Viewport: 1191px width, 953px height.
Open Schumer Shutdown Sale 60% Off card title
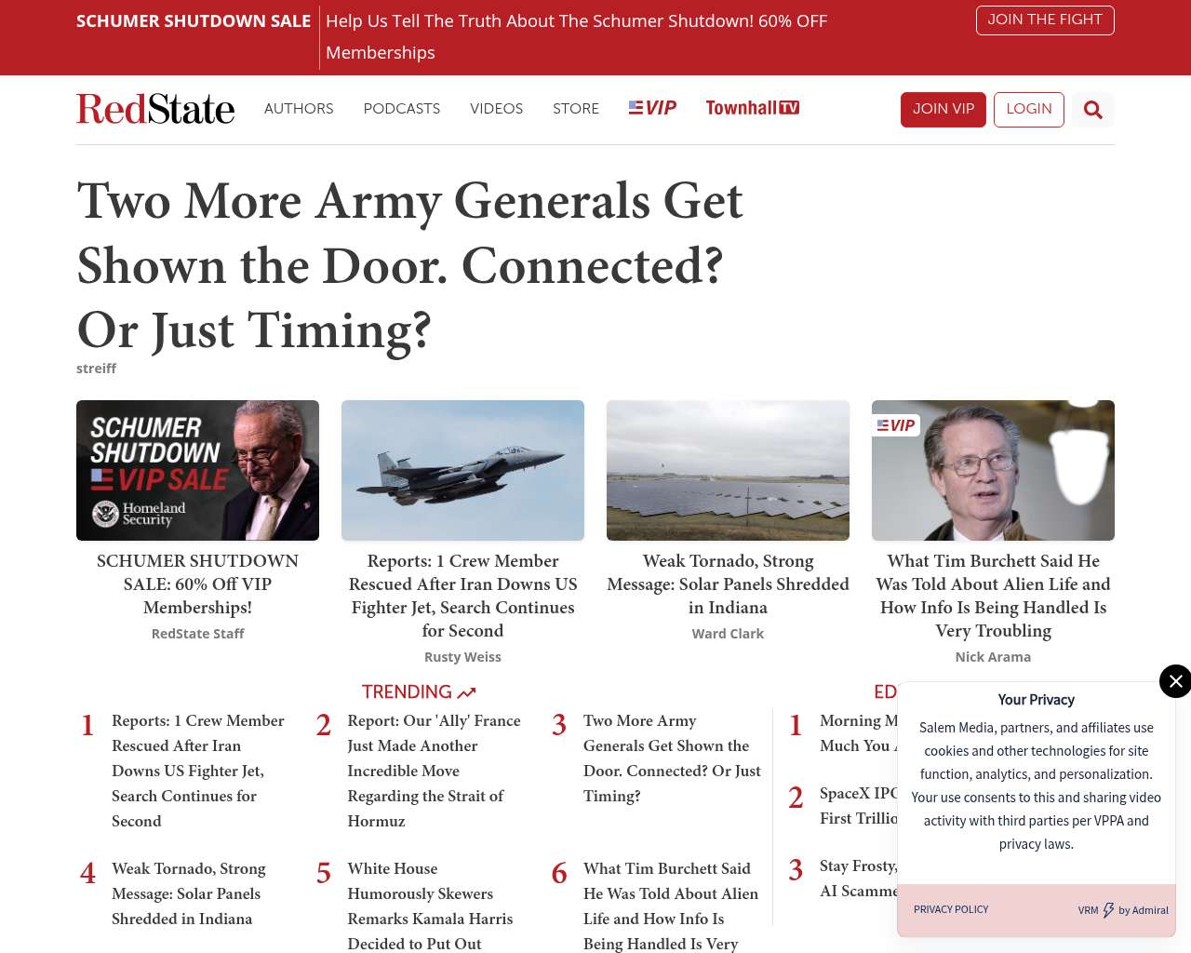coord(197,584)
